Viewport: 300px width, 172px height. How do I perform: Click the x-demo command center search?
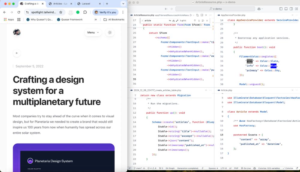[x=215, y=9]
